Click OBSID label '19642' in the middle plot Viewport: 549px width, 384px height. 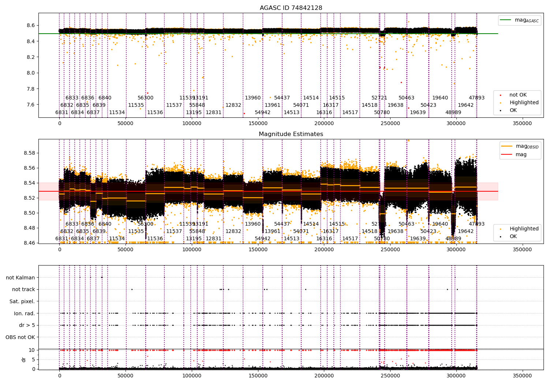(x=466, y=231)
